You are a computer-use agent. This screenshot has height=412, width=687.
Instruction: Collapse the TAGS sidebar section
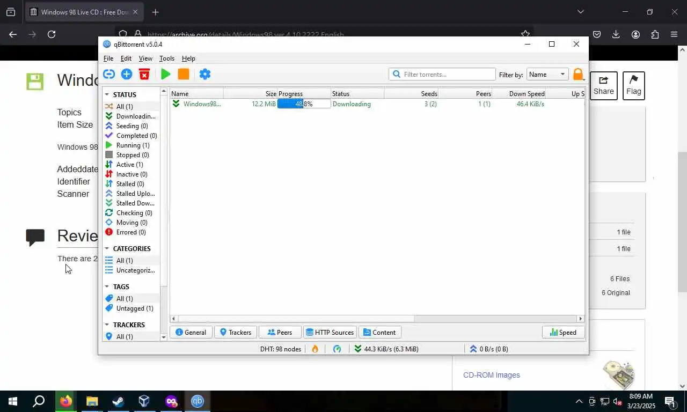pyautogui.click(x=107, y=286)
